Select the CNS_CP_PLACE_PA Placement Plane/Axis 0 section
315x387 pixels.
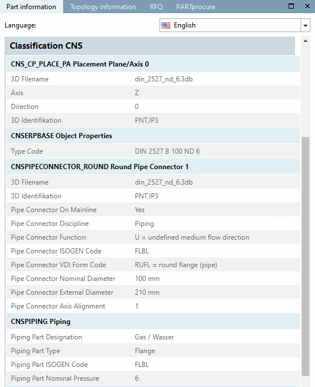coord(153,64)
